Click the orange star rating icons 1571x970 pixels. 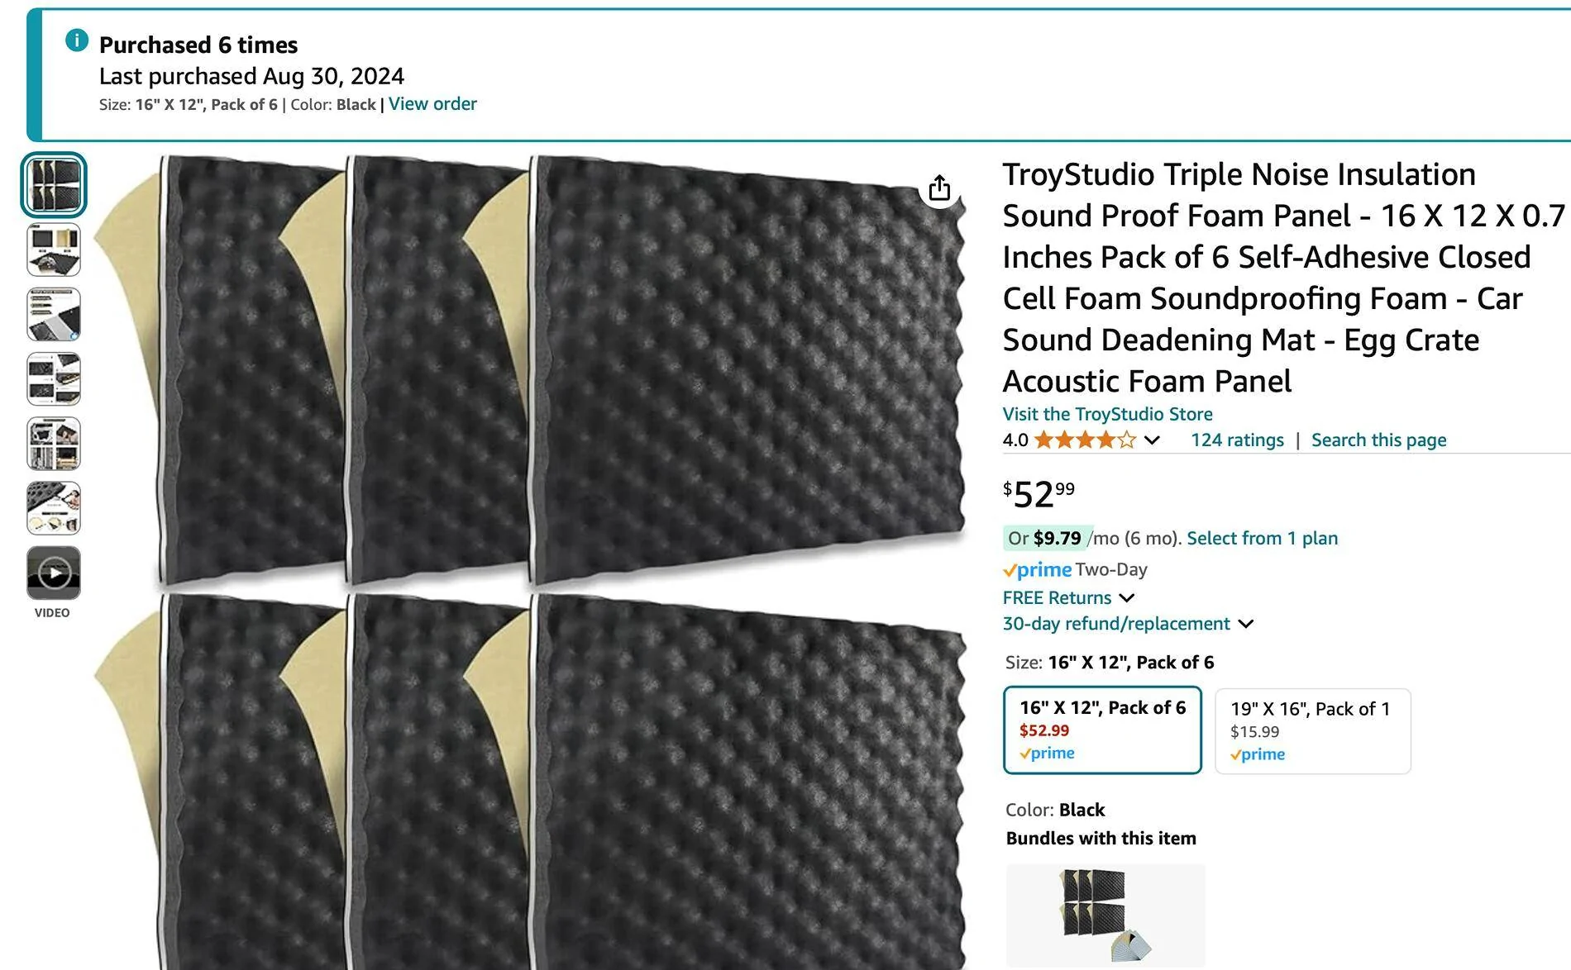[1084, 440]
